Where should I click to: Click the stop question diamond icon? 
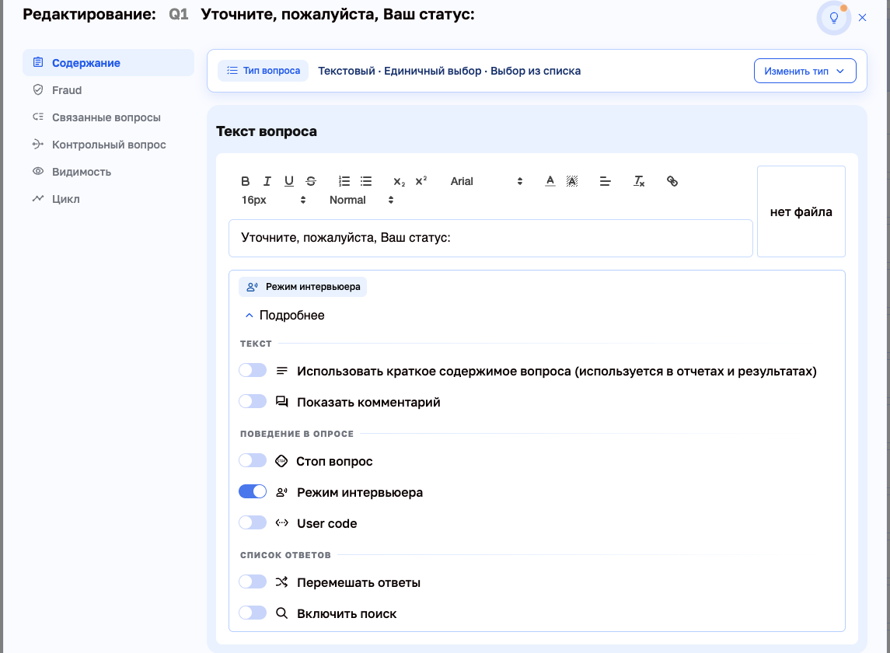(281, 461)
